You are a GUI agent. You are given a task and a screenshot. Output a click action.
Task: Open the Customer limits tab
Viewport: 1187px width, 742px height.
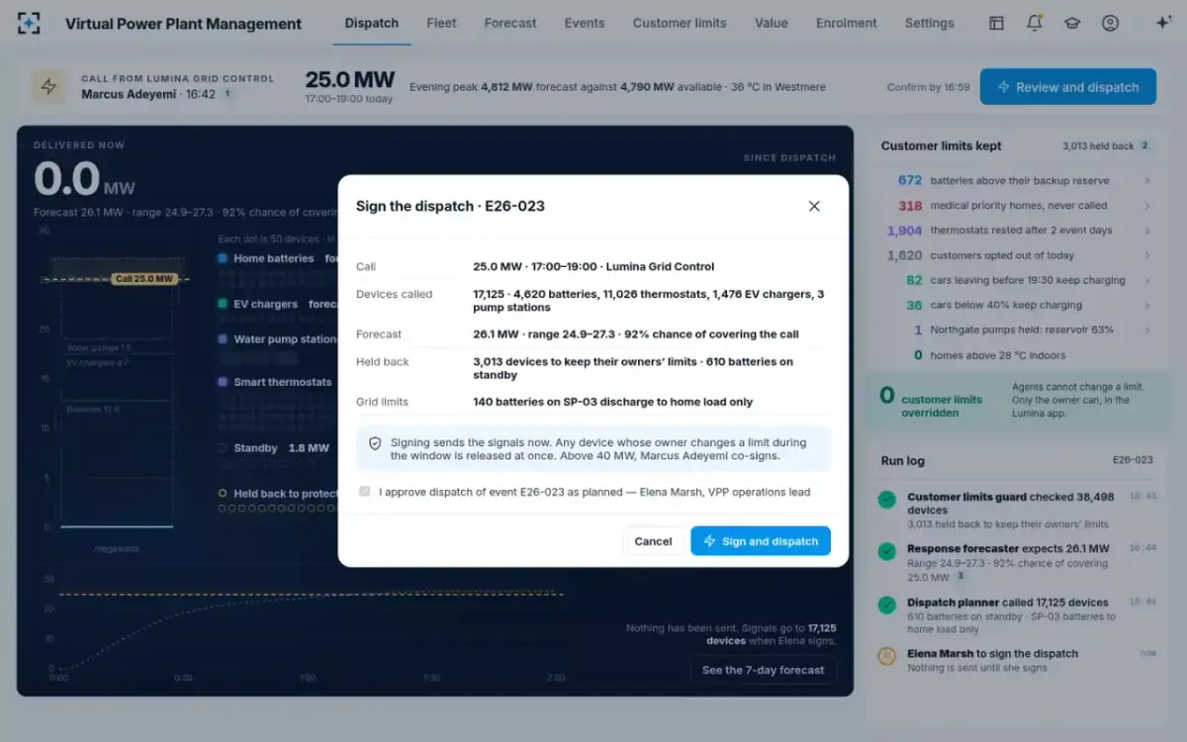point(680,23)
